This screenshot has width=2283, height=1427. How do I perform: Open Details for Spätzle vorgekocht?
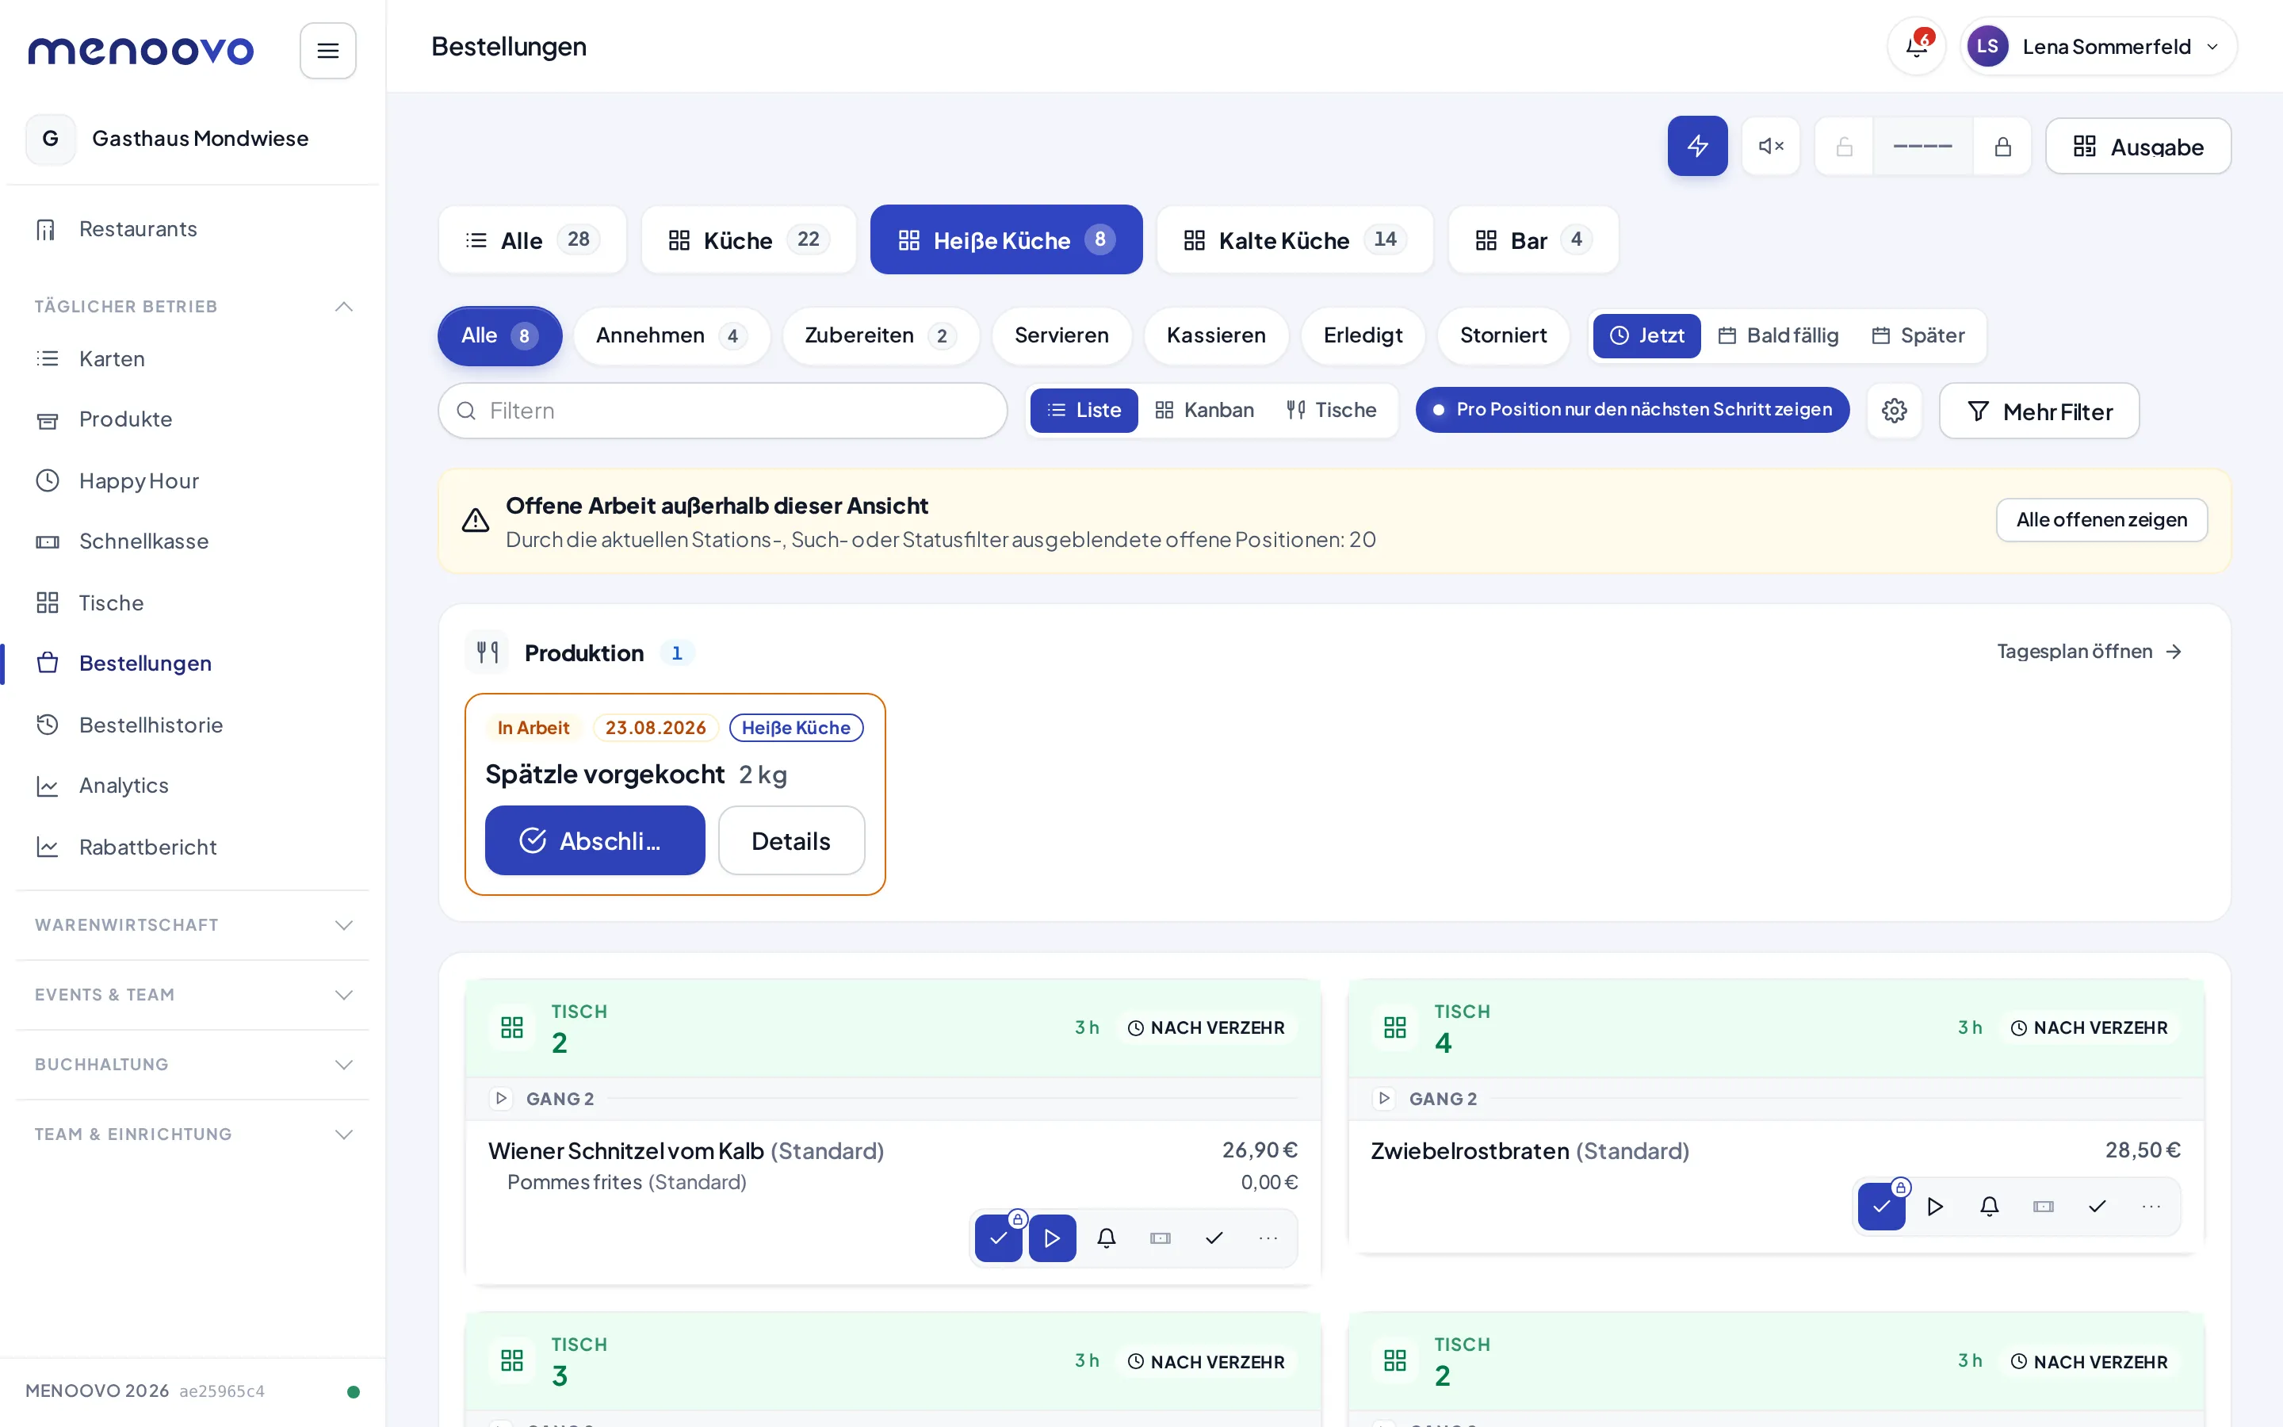(x=790, y=841)
